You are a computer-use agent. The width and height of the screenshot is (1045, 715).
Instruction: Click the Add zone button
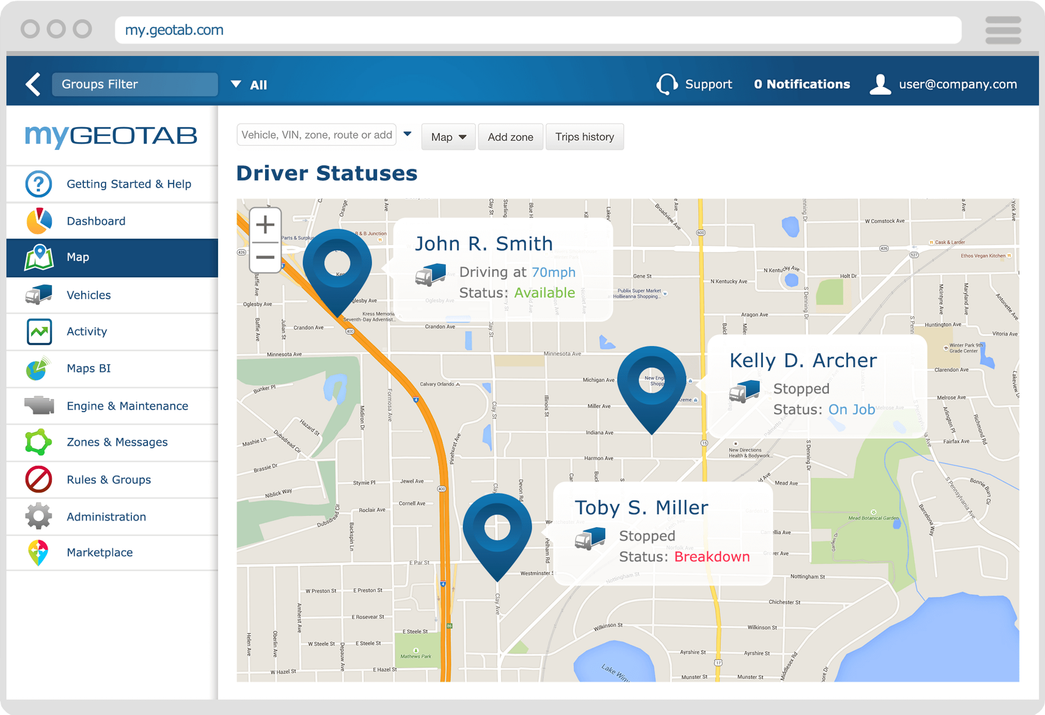coord(510,137)
